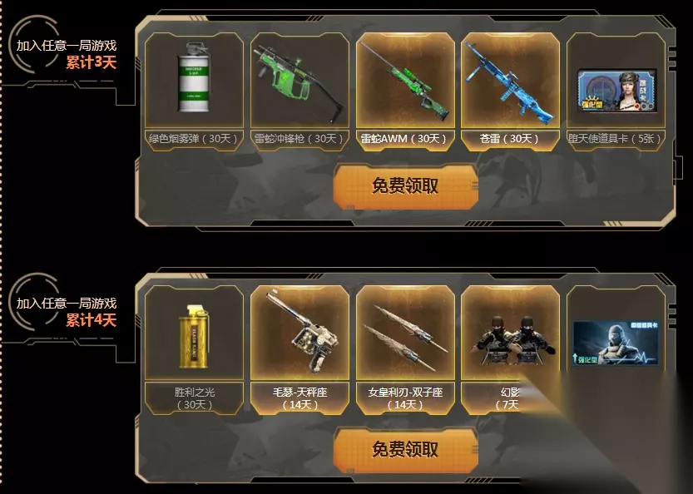Image resolution: width=693 pixels, height=494 pixels.
Task: Click the 雷蛇冲锋枪(30天) label
Action: point(299,139)
